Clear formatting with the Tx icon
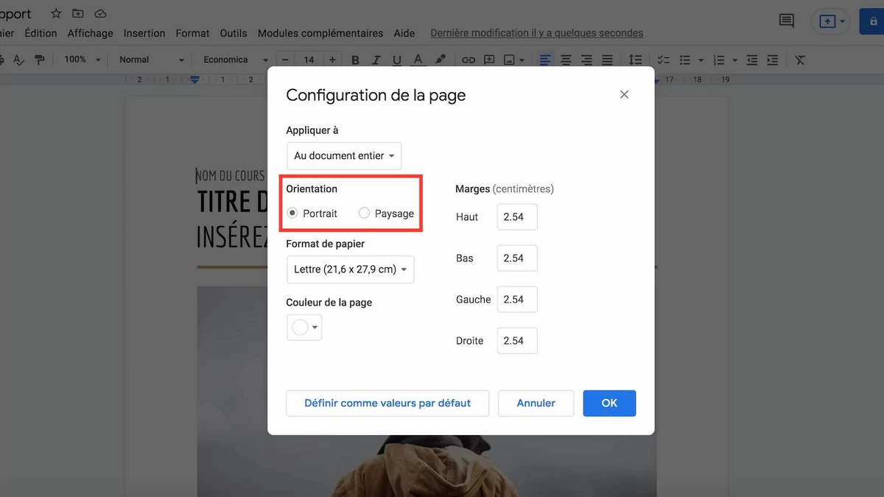The width and height of the screenshot is (884, 497). (x=800, y=60)
